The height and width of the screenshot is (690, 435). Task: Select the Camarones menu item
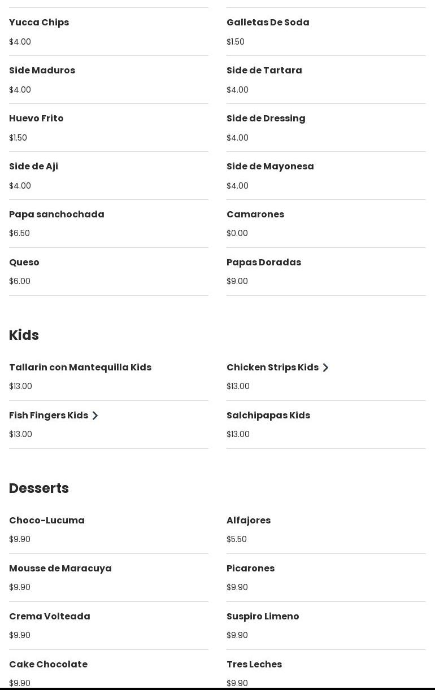(255, 215)
